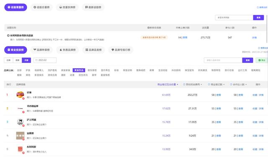
Task: Filter brand category by 母婴育儿
Action: (39, 70)
